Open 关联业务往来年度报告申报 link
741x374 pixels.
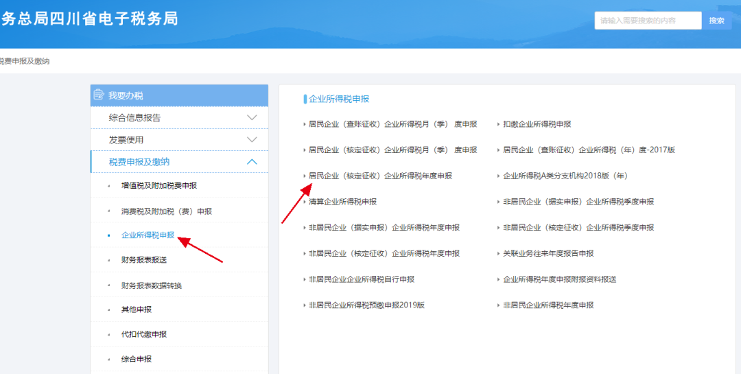tap(548, 253)
